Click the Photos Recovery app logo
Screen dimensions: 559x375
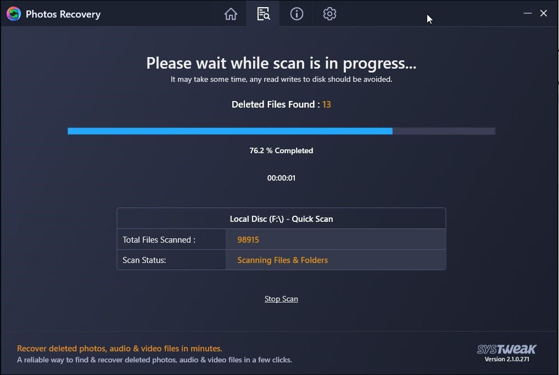coord(14,14)
